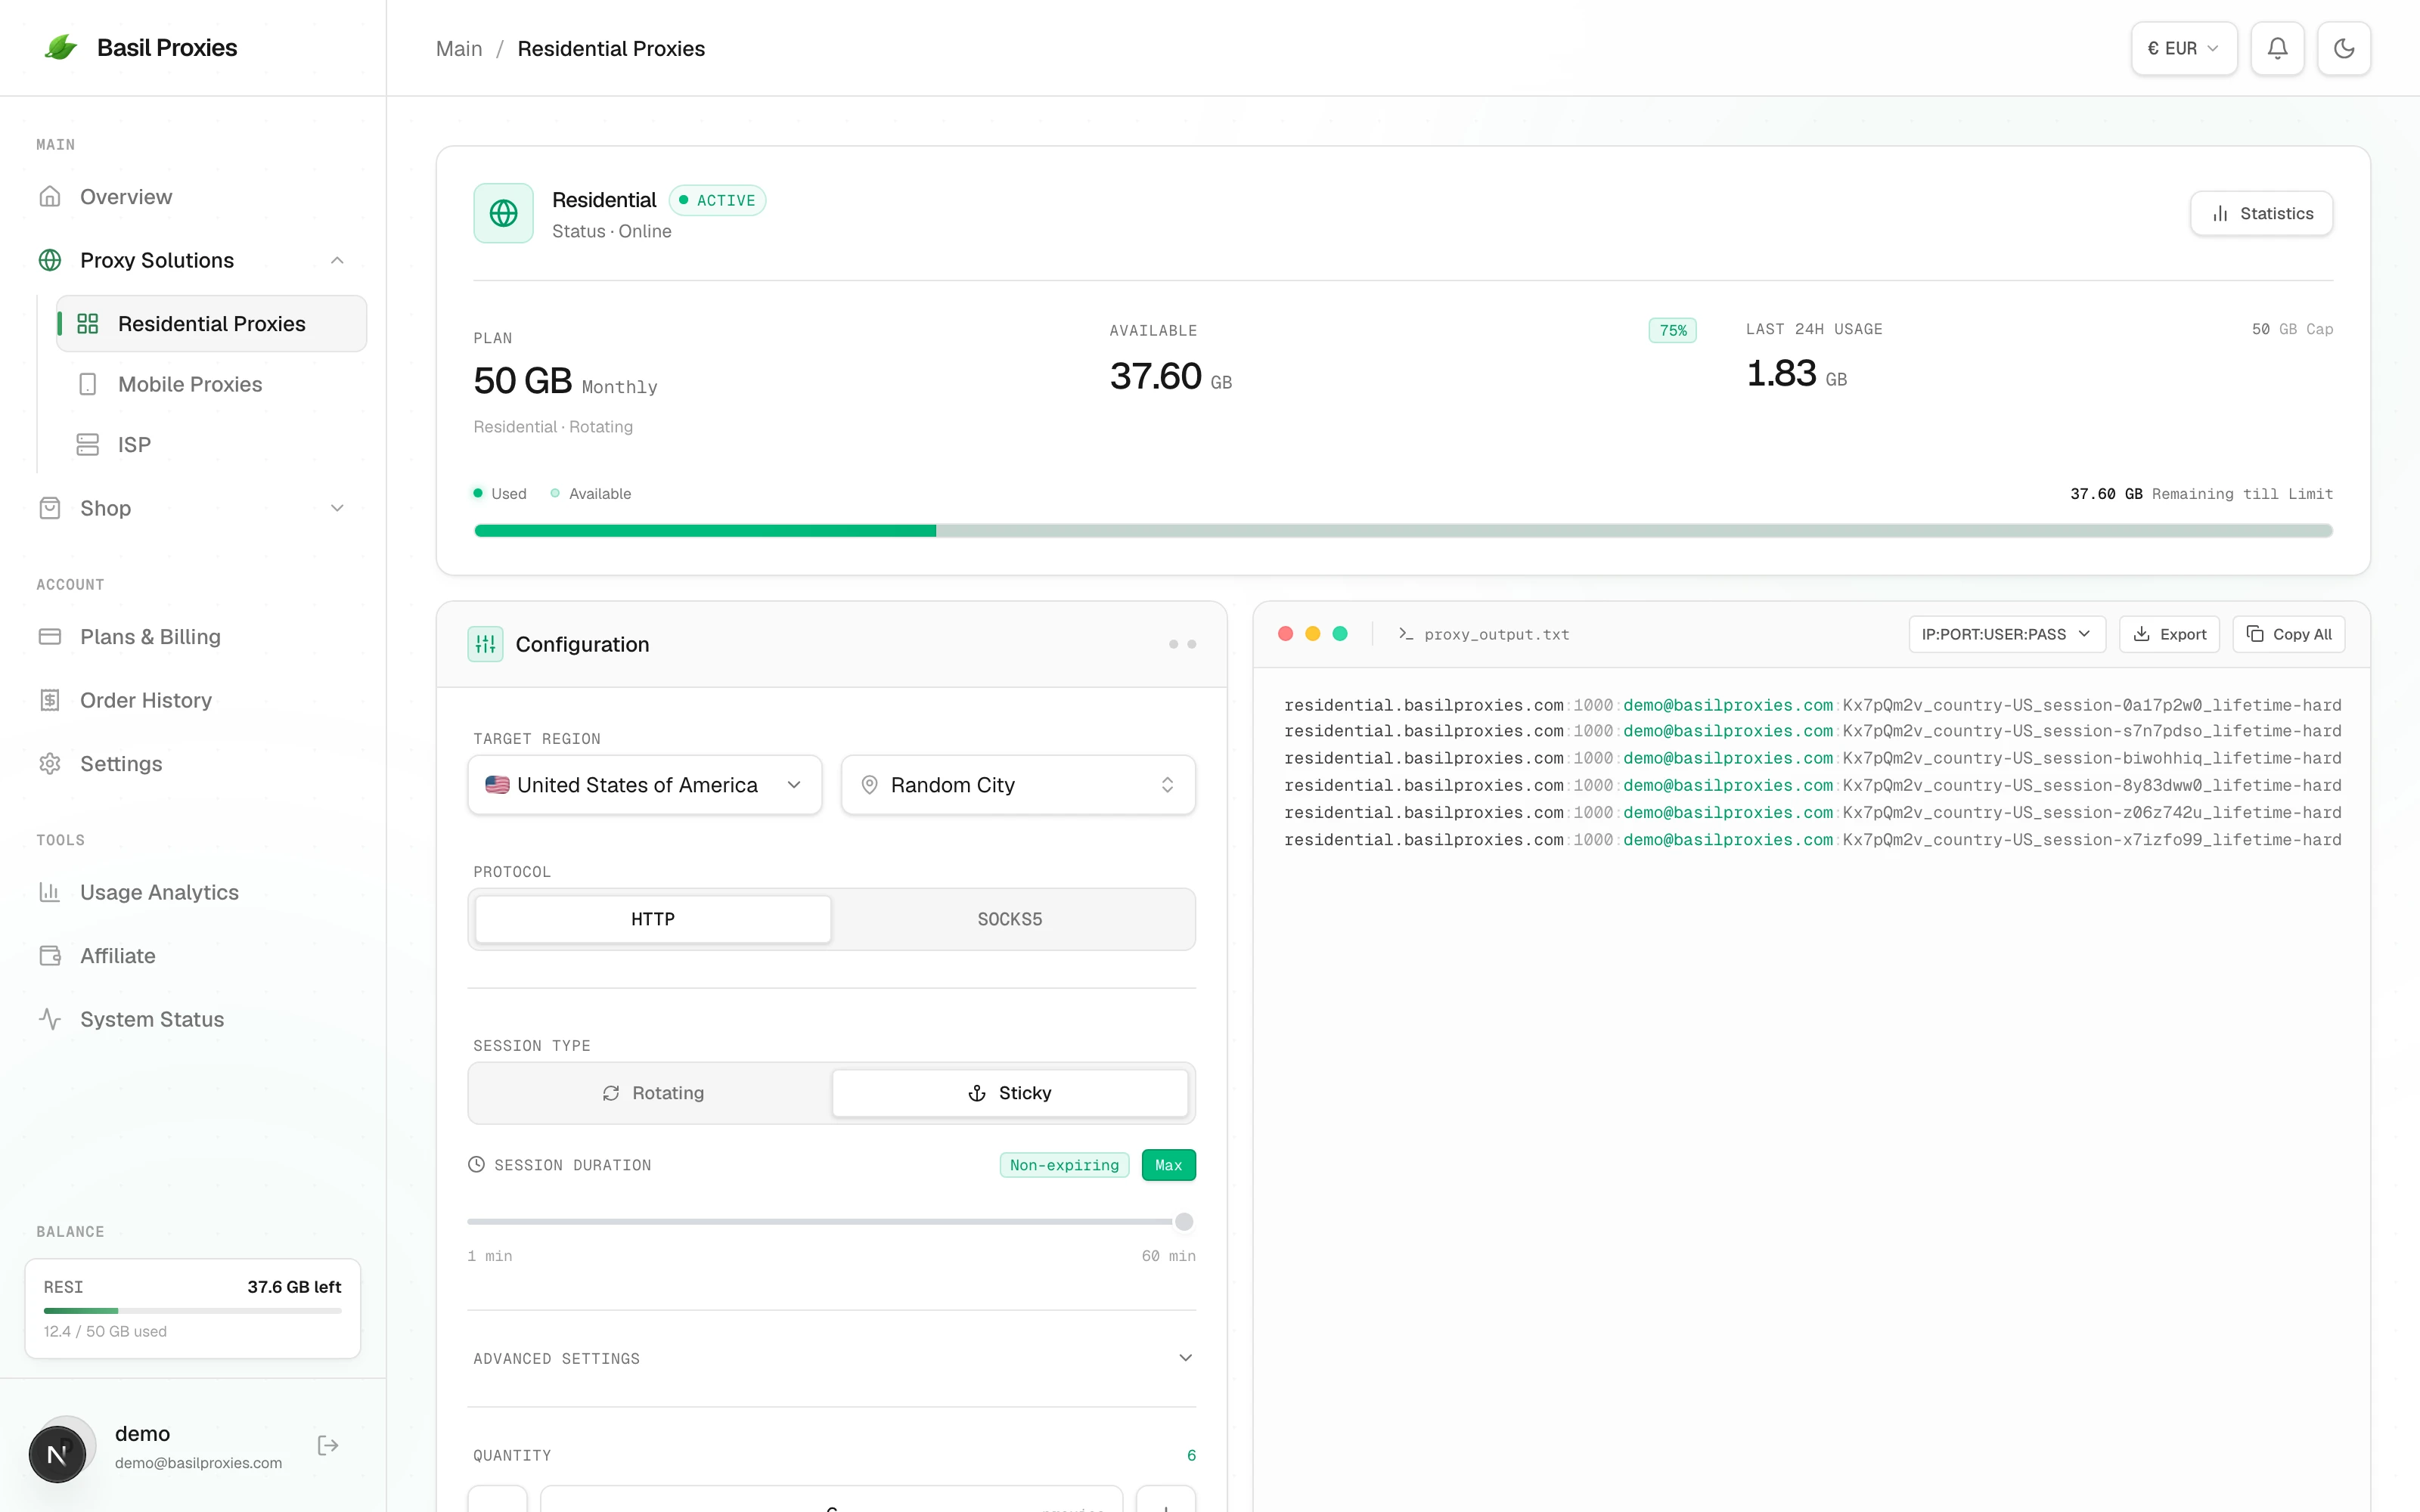Log out using the sign-out icon
Image resolution: width=2420 pixels, height=1512 pixels.
(328, 1445)
